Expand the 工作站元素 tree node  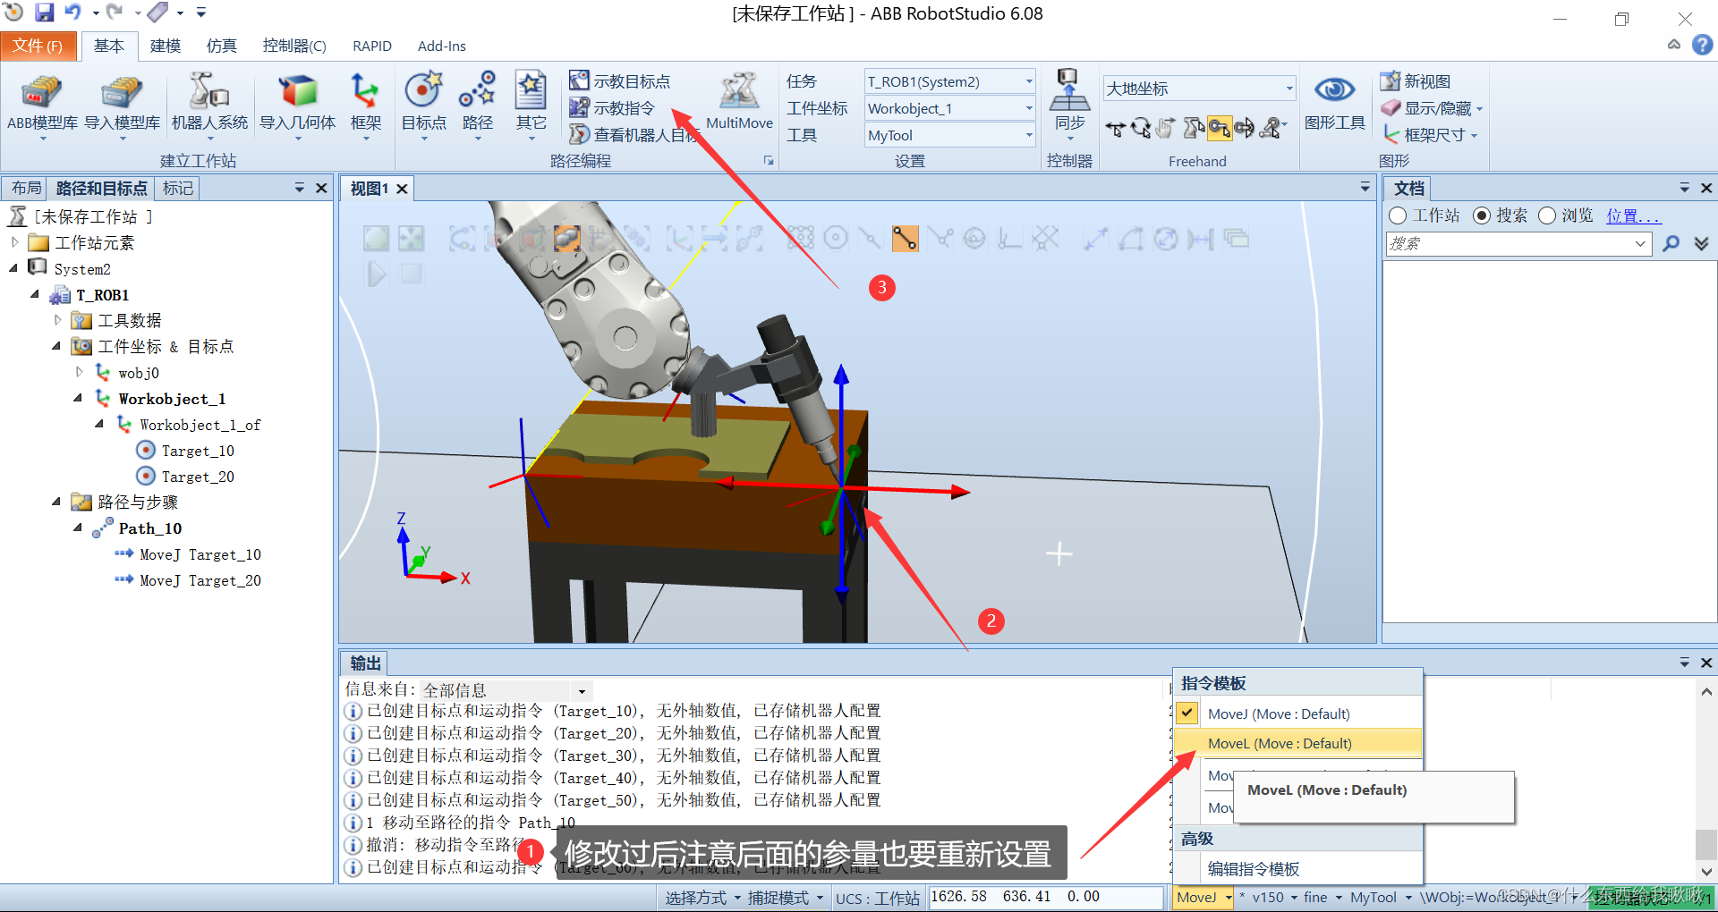14,242
